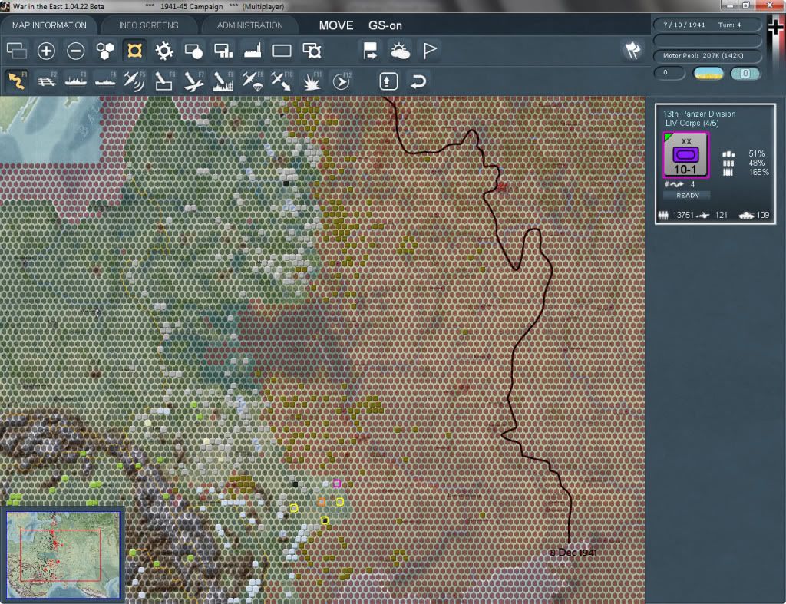Viewport: 786px width, 604px height.
Task: Show weather with the sun-cloud icon
Action: pyautogui.click(x=400, y=51)
